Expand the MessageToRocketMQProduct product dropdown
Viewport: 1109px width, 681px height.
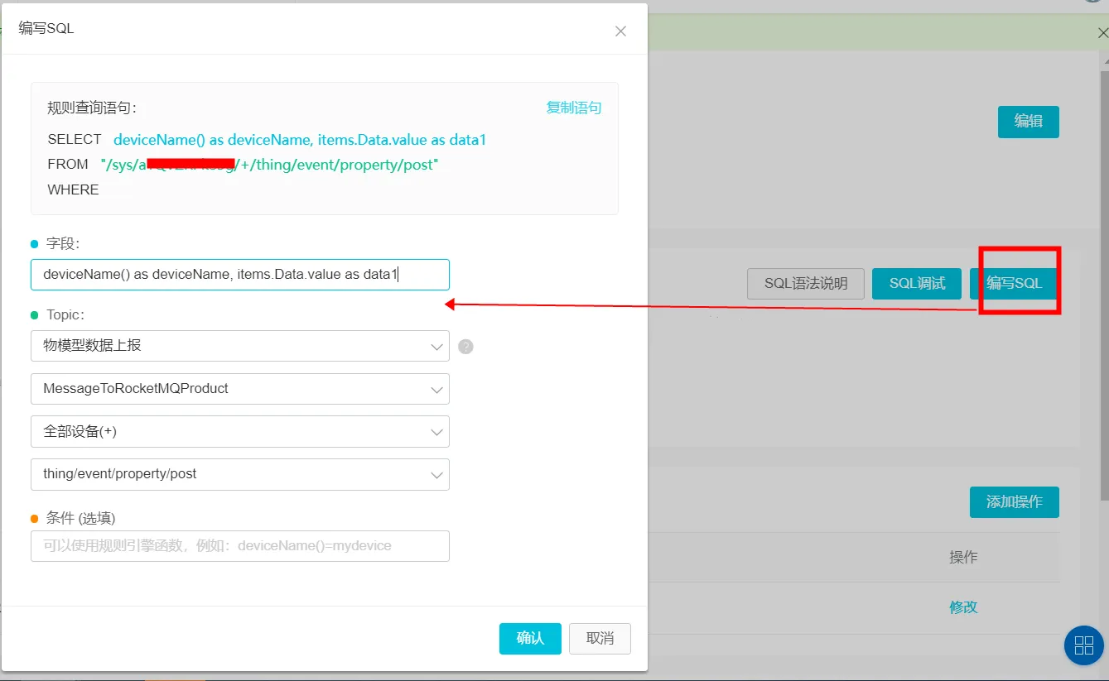pyautogui.click(x=240, y=389)
